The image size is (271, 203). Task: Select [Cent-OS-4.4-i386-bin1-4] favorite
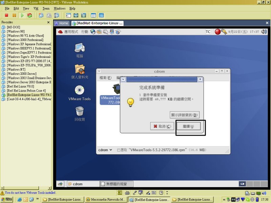29,99
